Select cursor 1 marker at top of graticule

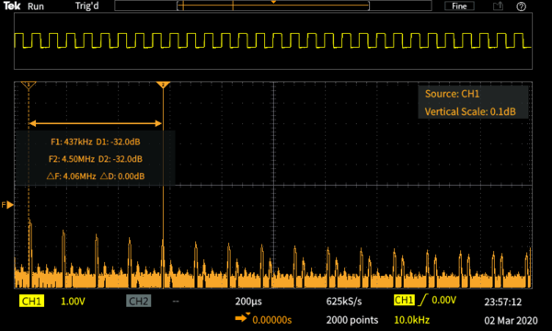(x=29, y=85)
